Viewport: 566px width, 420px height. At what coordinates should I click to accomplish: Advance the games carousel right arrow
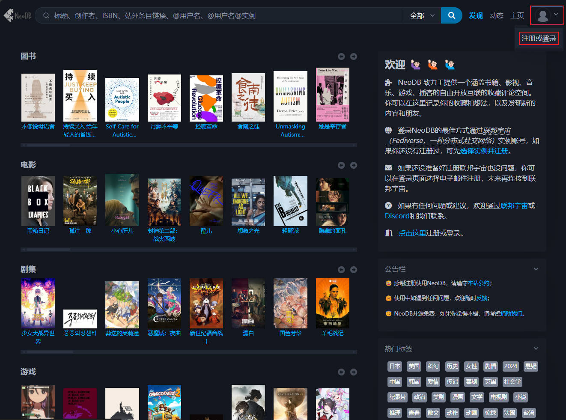click(353, 372)
